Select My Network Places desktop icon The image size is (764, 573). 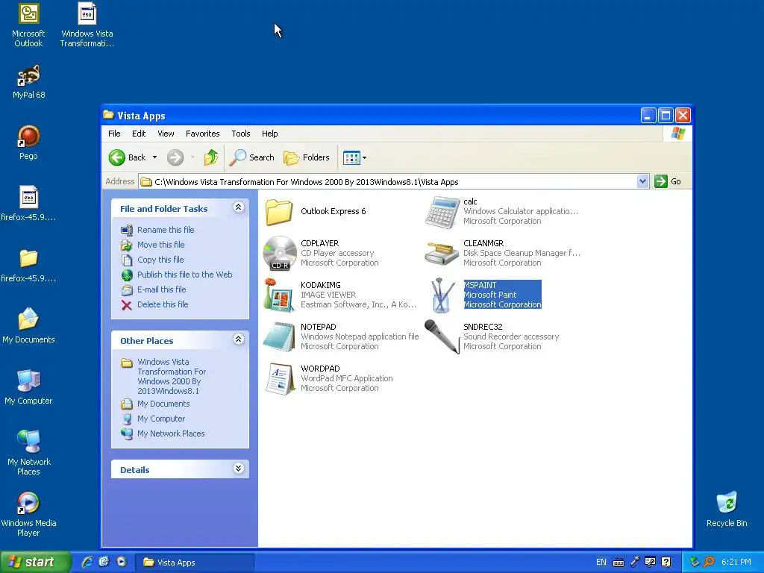click(29, 453)
